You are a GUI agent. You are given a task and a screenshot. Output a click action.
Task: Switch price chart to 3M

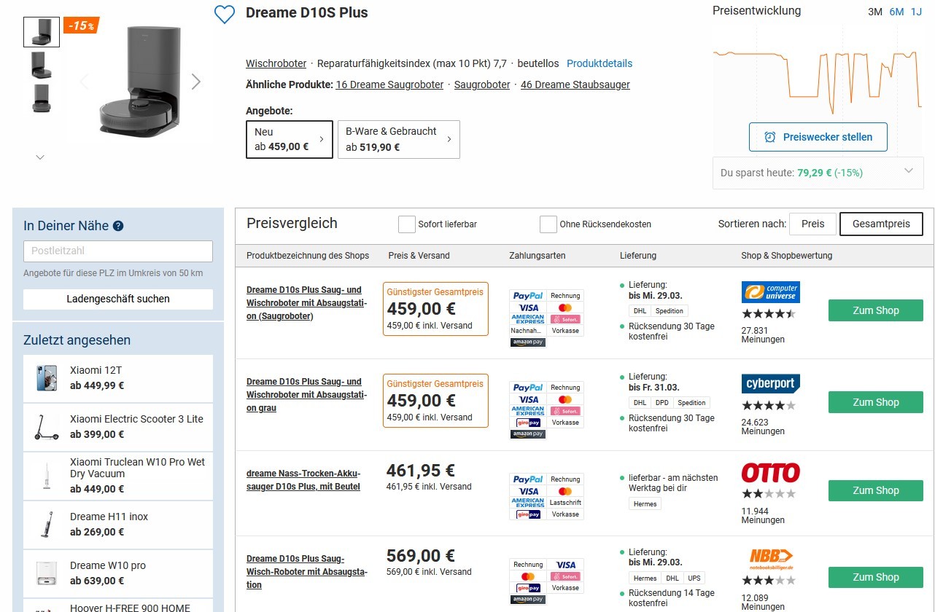point(875,12)
